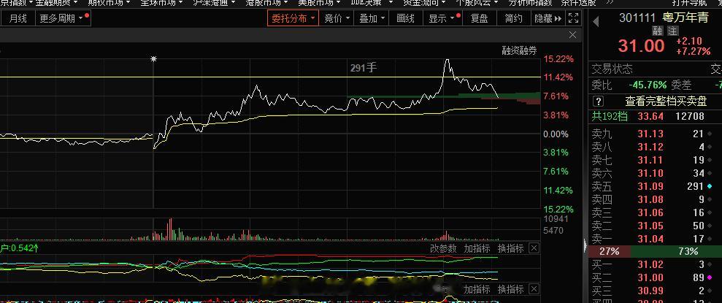Click 卖八 price 31.12
Viewport: 722px width, 303px height.
coord(650,147)
